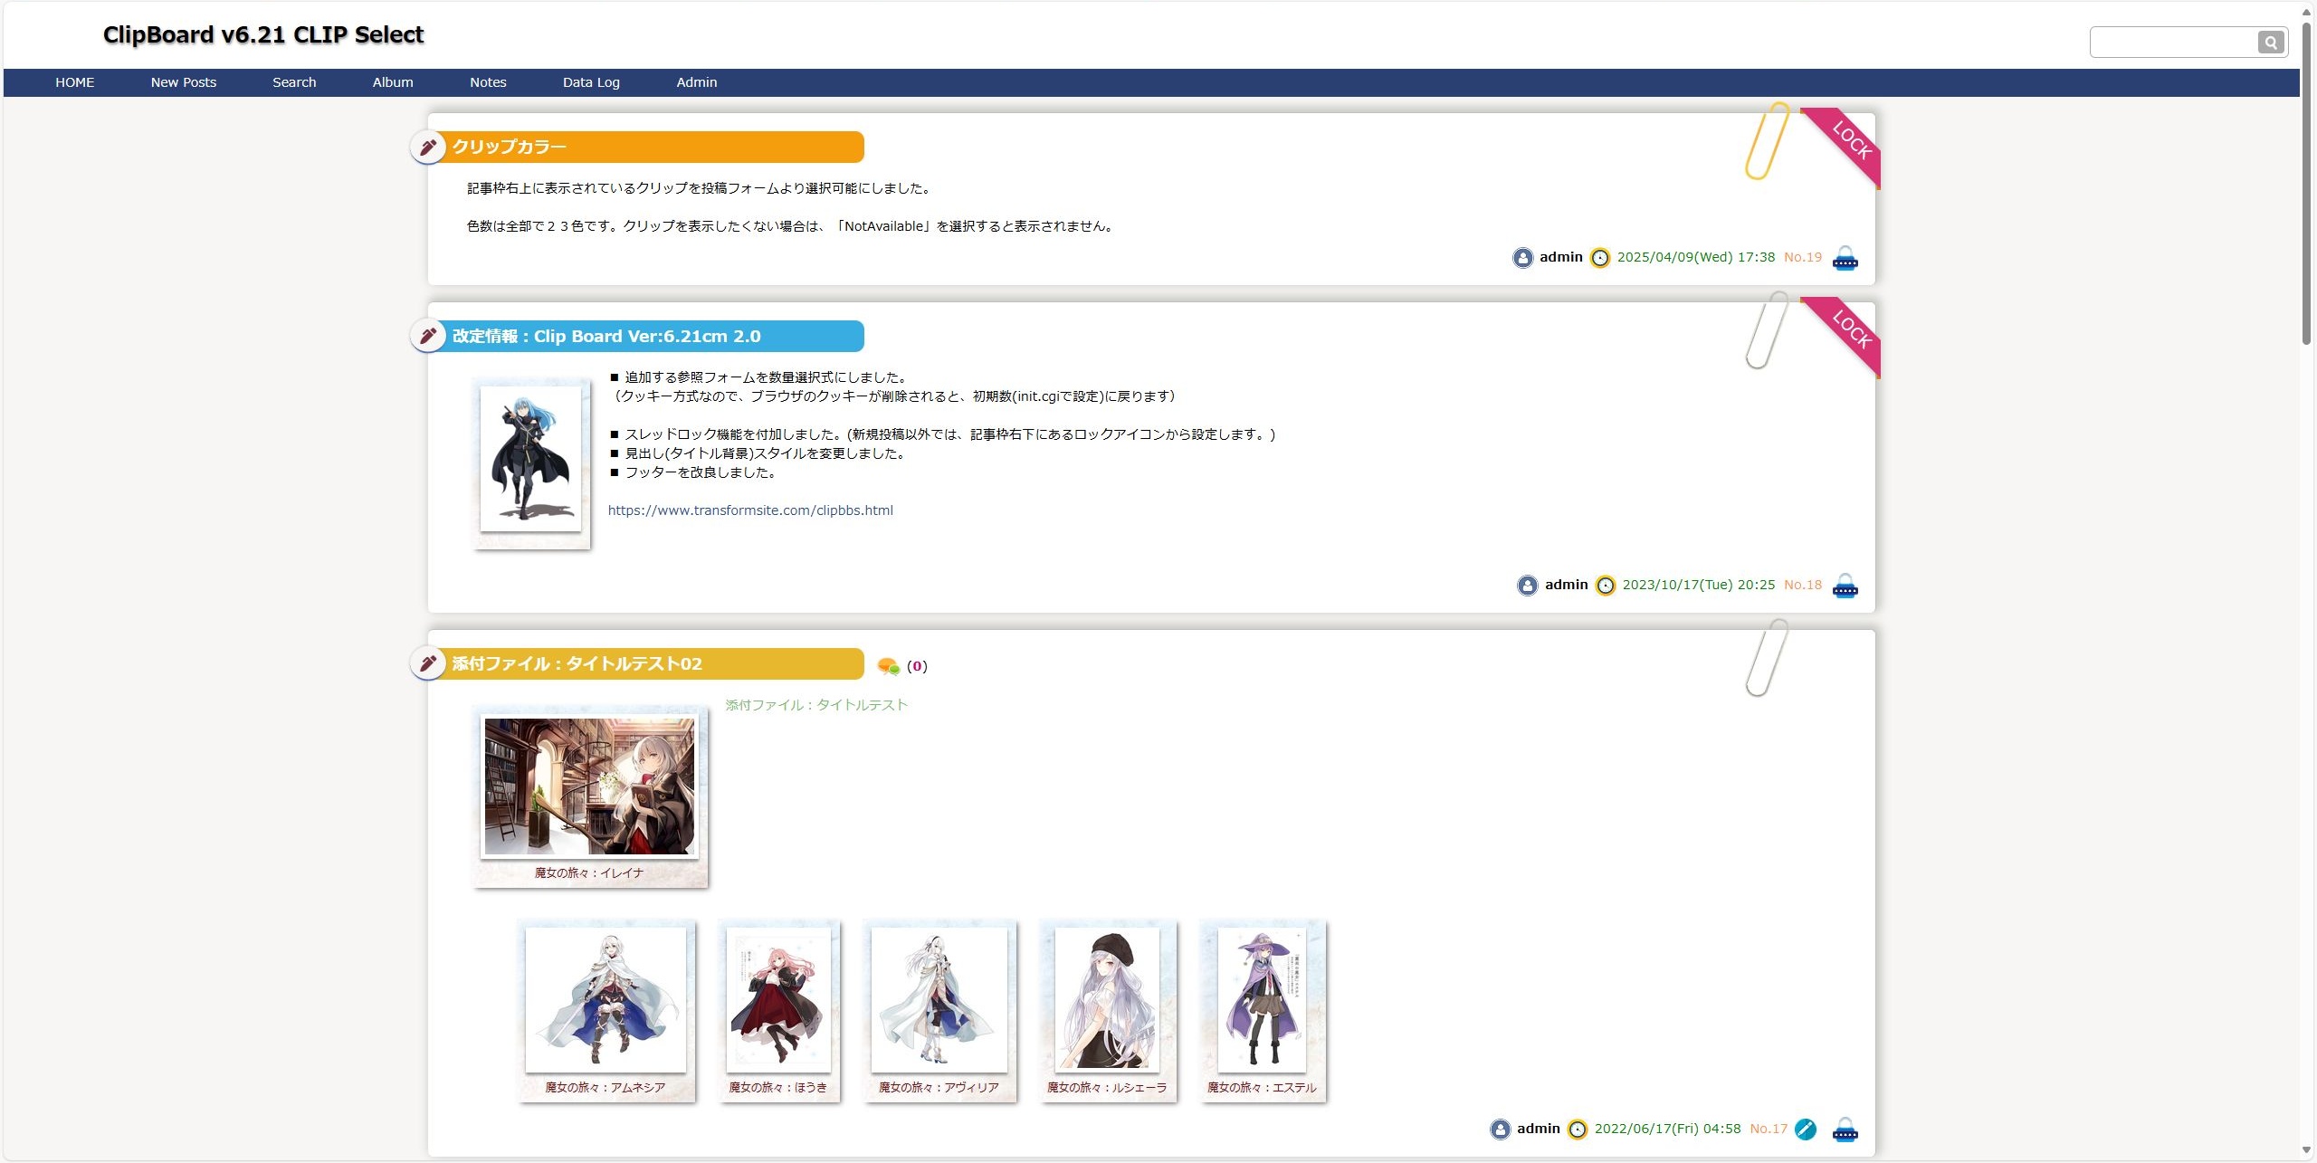Open the Admin menu item
The image size is (2317, 1163).
click(x=696, y=82)
